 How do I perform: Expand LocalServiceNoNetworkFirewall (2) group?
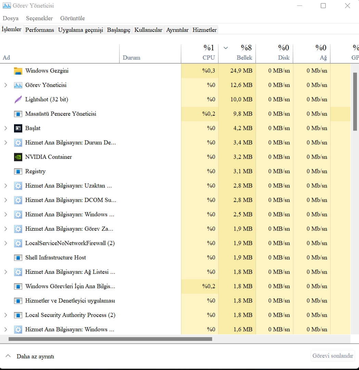point(6,243)
